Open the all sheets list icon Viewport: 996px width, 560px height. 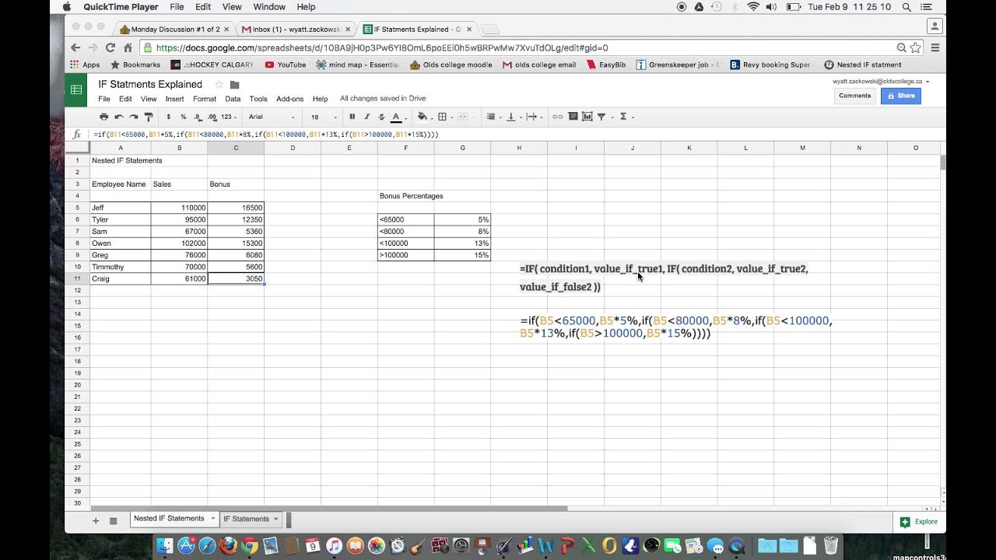pos(113,520)
